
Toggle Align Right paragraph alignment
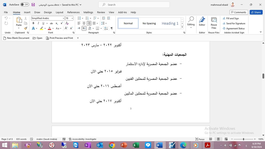pos(89,23)
